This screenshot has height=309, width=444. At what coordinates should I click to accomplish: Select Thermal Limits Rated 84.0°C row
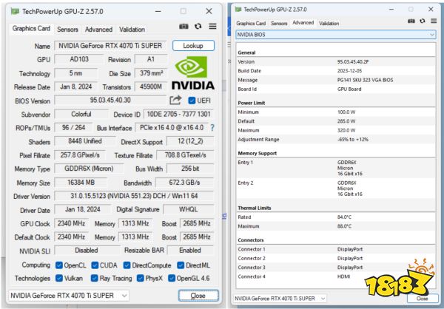[336, 217]
